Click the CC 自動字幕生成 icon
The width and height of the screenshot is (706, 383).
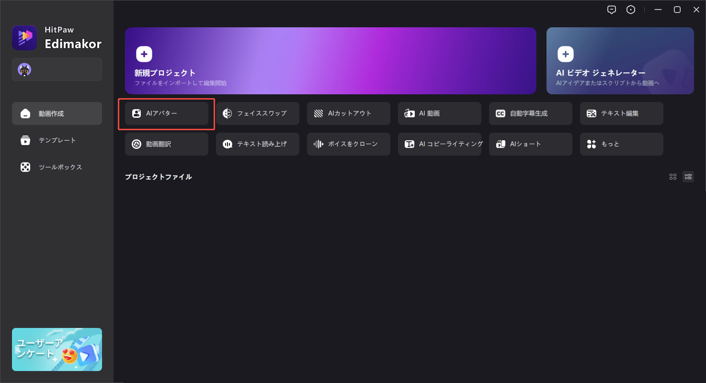click(x=501, y=113)
